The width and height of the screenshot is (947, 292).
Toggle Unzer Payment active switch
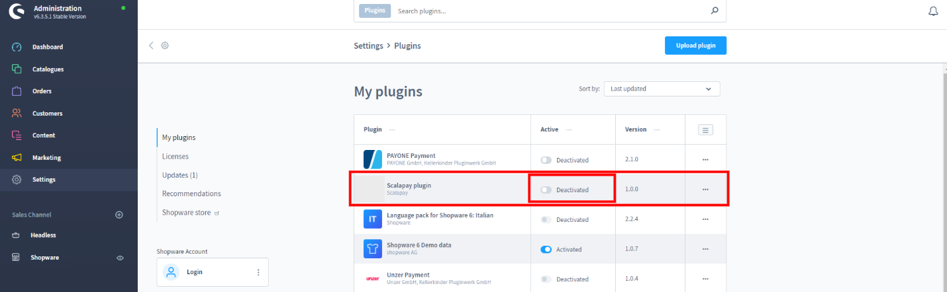(546, 279)
